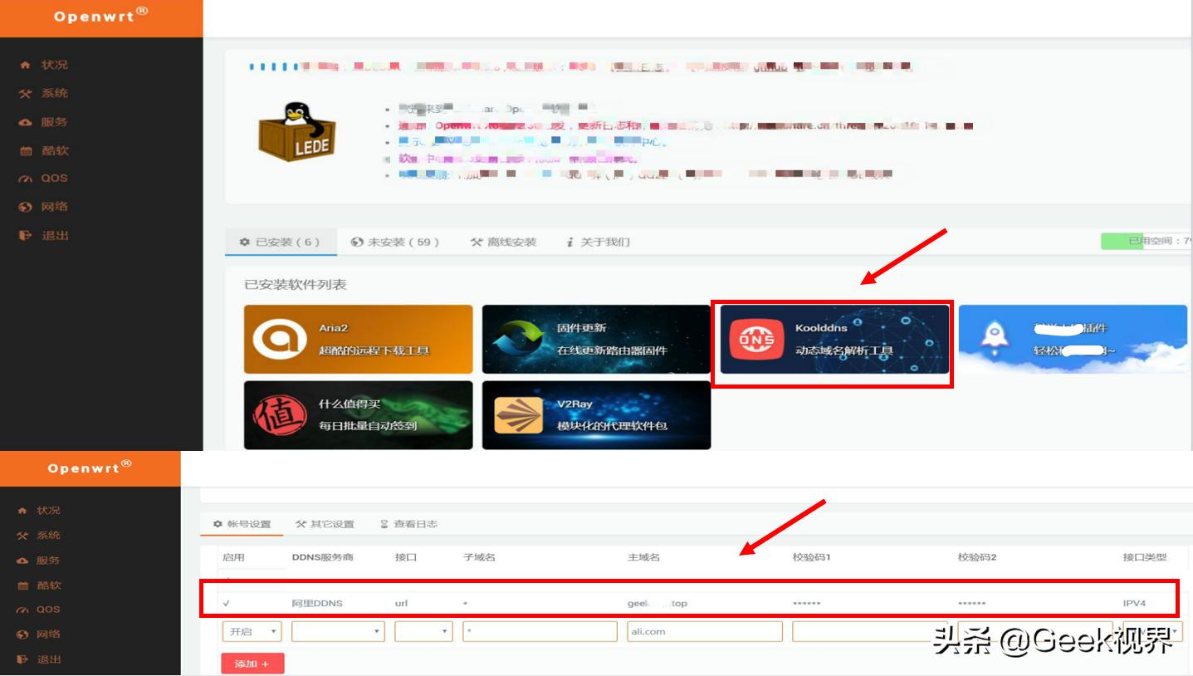This screenshot has width=1193, height=676.
Task: Click the LEDE penguin box logo
Action: pyautogui.click(x=298, y=131)
